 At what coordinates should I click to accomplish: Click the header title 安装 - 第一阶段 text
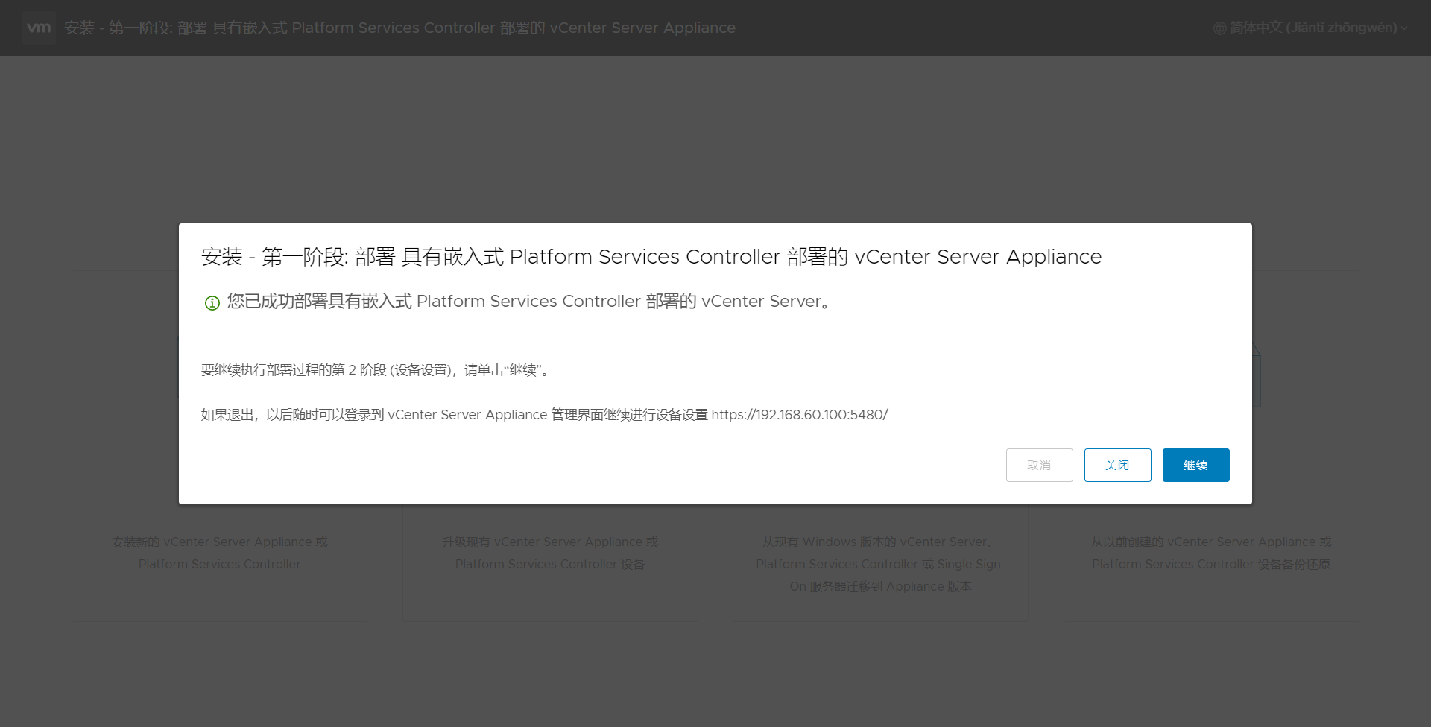(x=399, y=28)
